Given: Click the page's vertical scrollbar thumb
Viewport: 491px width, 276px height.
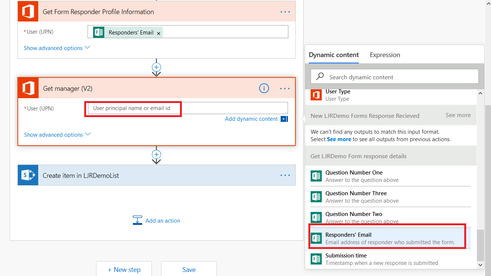Looking at the screenshot, I should [x=488, y=190].
